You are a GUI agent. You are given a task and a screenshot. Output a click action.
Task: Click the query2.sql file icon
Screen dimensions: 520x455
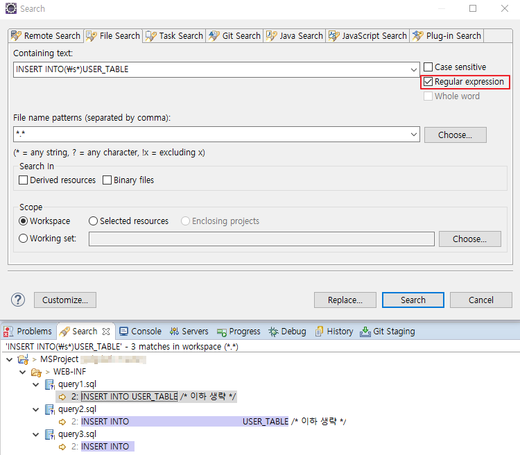50,409
